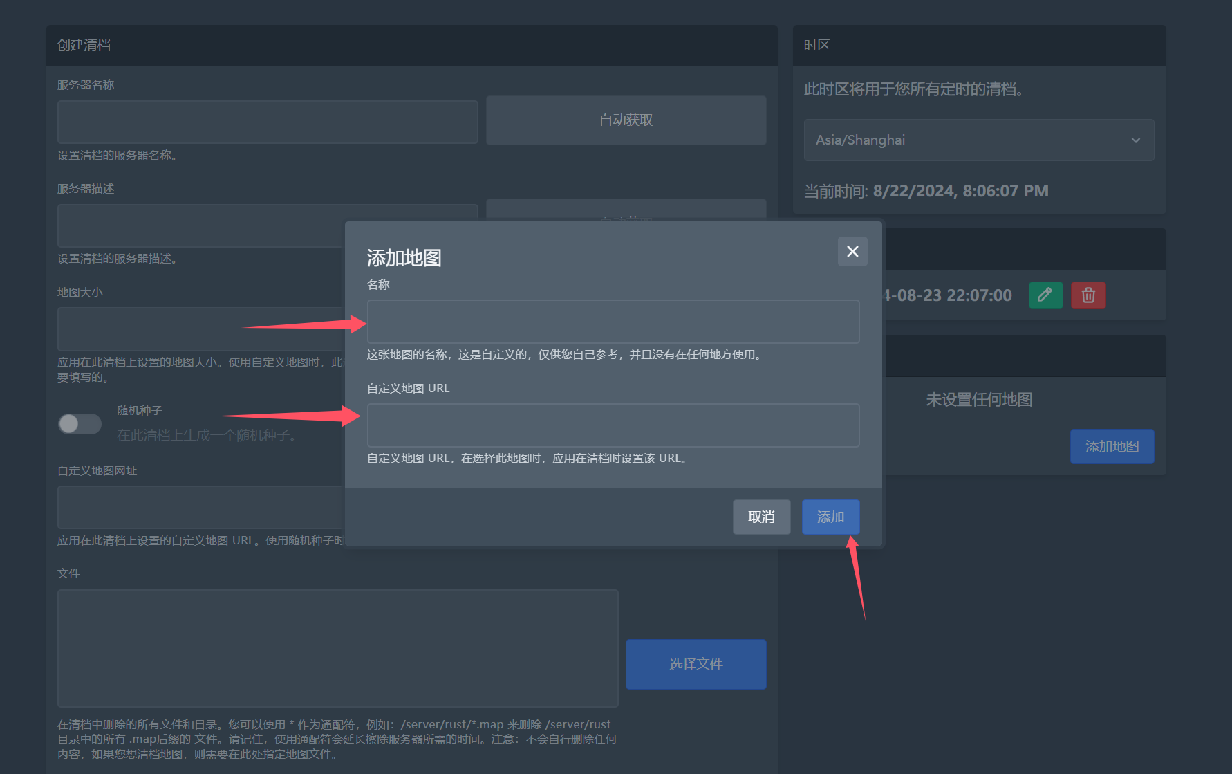The width and height of the screenshot is (1232, 774).
Task: Click the 未设置任何地图 text
Action: [979, 400]
